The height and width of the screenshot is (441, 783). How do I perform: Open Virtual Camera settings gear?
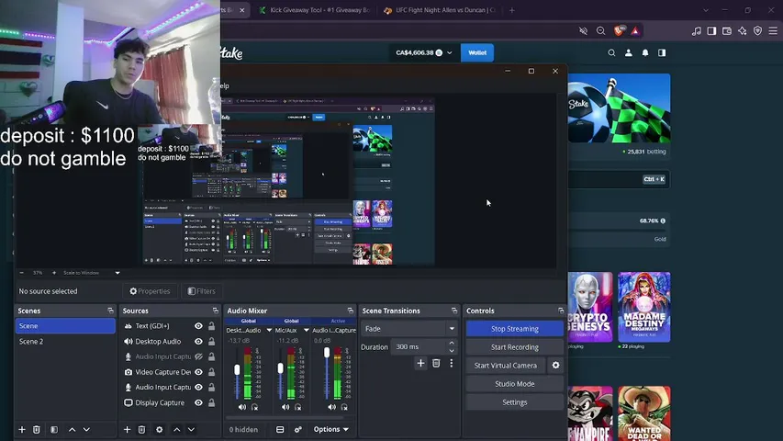point(555,366)
